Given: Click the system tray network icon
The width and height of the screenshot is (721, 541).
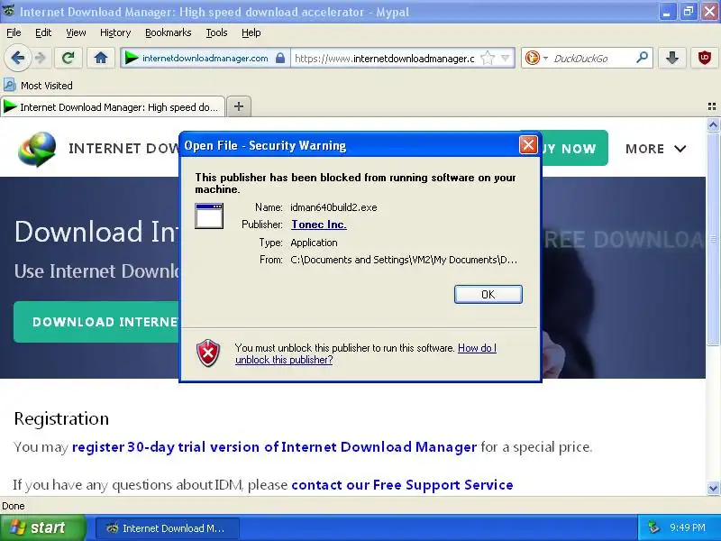Looking at the screenshot, I should [x=653, y=527].
